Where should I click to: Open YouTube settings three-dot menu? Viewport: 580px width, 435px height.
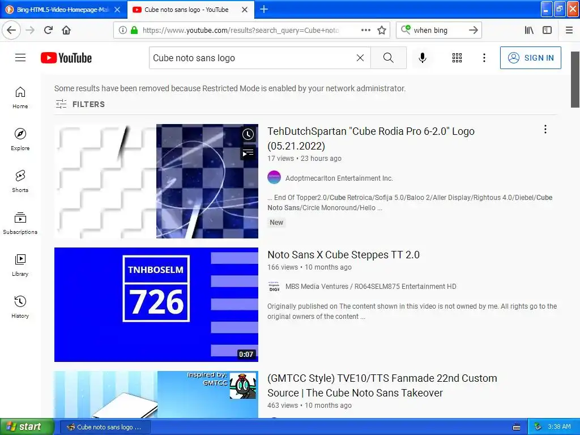point(484,58)
